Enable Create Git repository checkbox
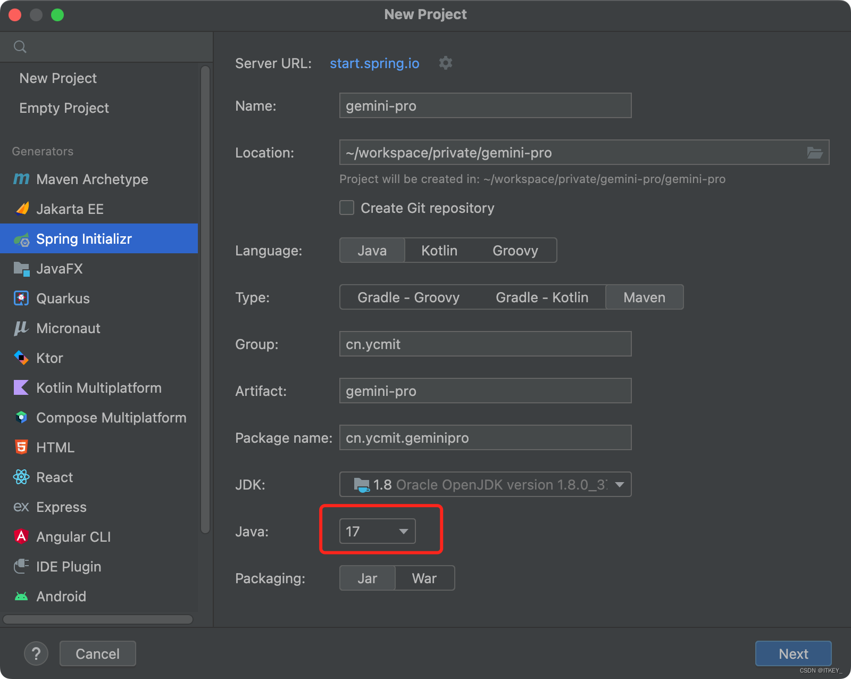 (347, 208)
